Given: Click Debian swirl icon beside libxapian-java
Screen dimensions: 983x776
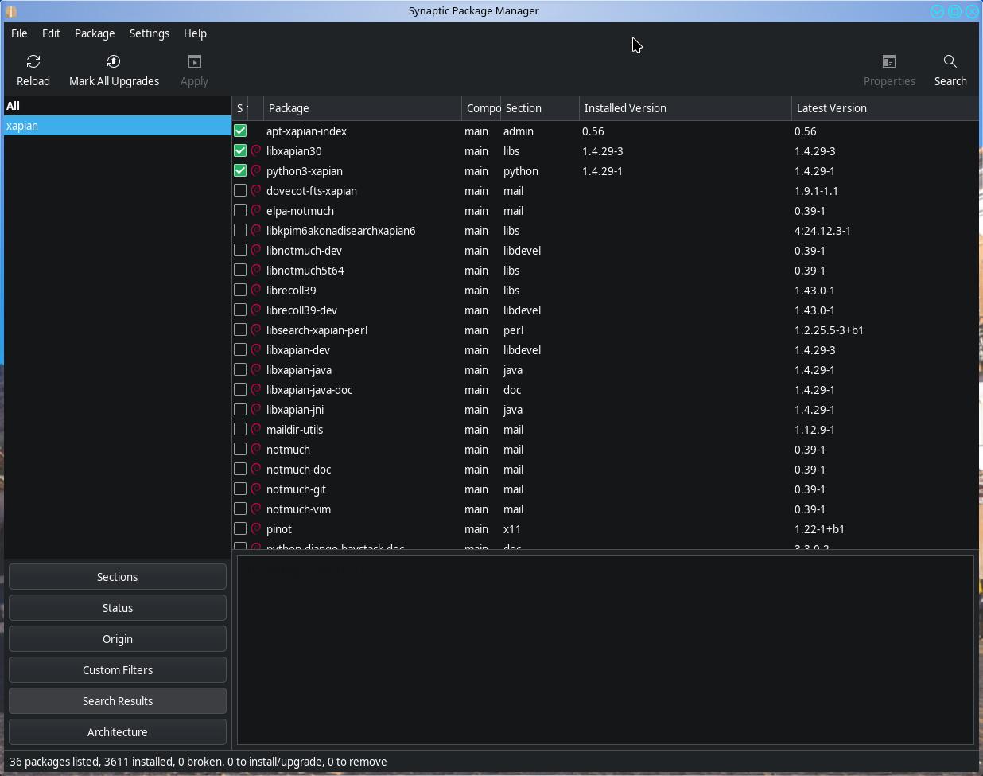Looking at the screenshot, I should (x=256, y=370).
